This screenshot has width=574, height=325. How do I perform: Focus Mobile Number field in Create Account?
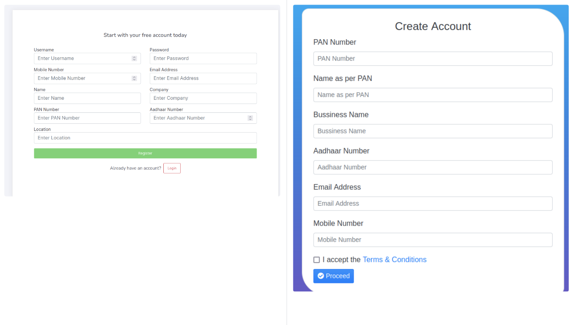(x=433, y=240)
